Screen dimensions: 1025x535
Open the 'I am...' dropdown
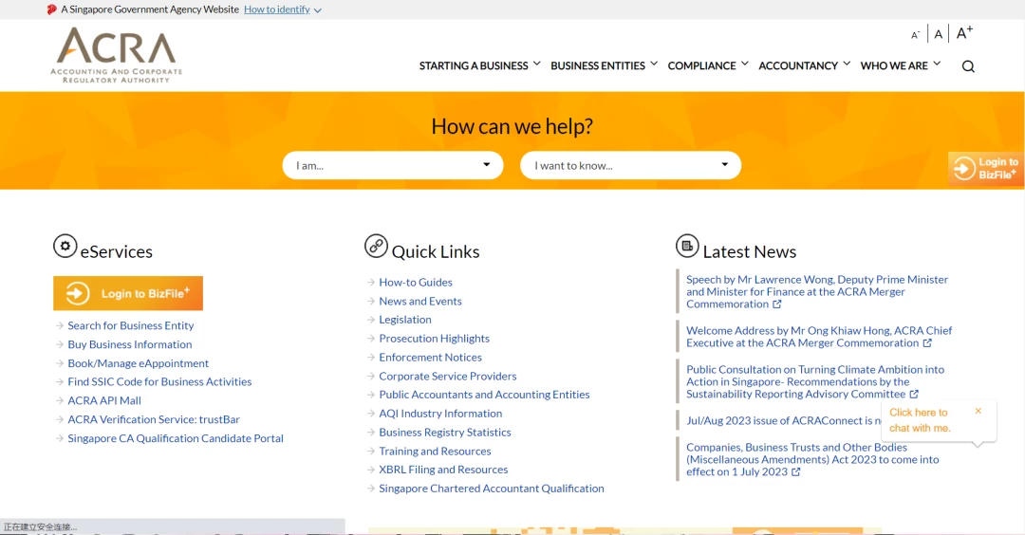[x=393, y=165]
